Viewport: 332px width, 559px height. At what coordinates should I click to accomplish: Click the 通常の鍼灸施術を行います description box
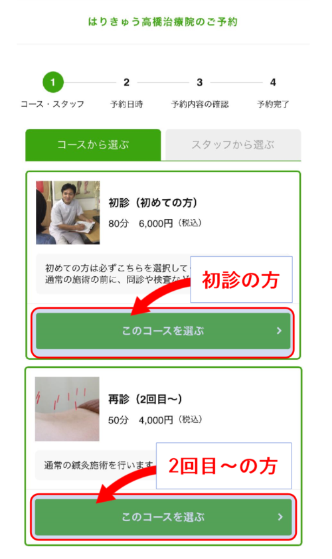96,465
